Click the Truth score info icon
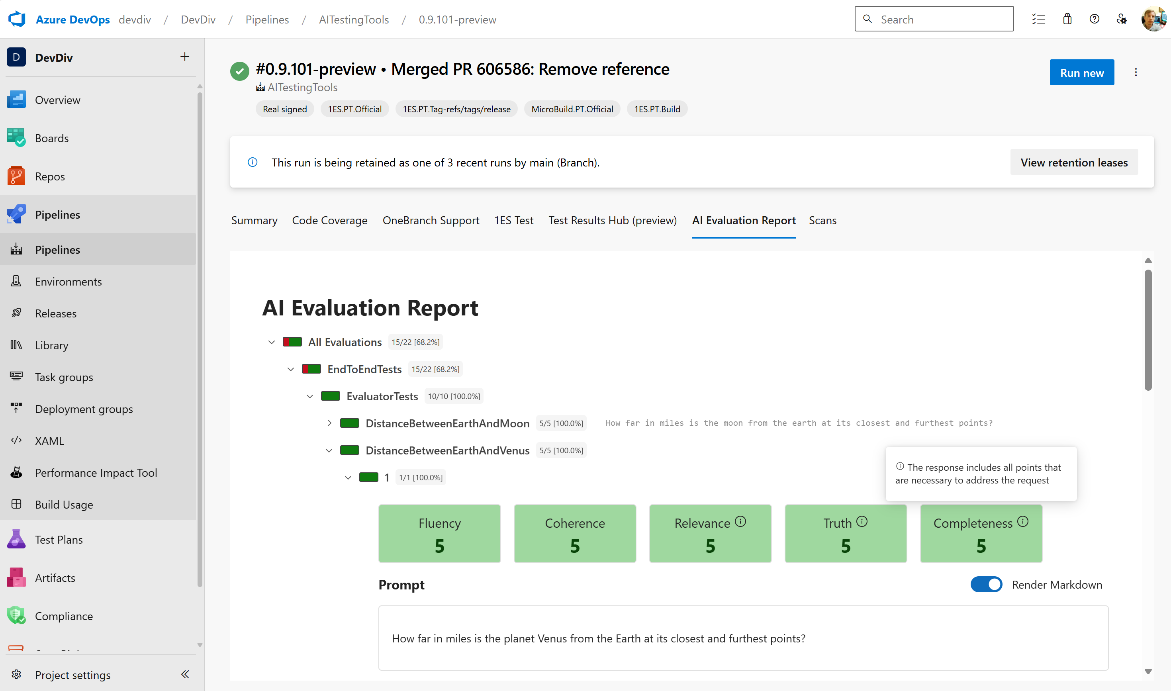This screenshot has height=691, width=1171. 862,521
